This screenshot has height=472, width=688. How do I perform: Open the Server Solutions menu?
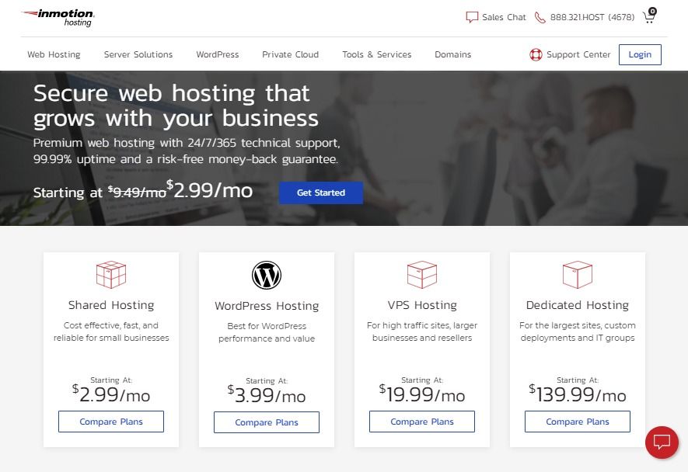(x=138, y=54)
